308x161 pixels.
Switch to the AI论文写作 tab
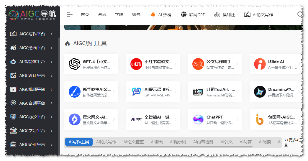click(x=106, y=142)
